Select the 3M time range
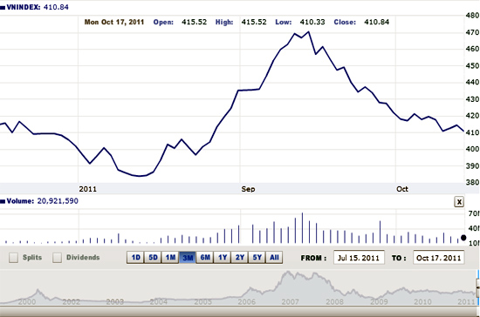 [x=188, y=258]
